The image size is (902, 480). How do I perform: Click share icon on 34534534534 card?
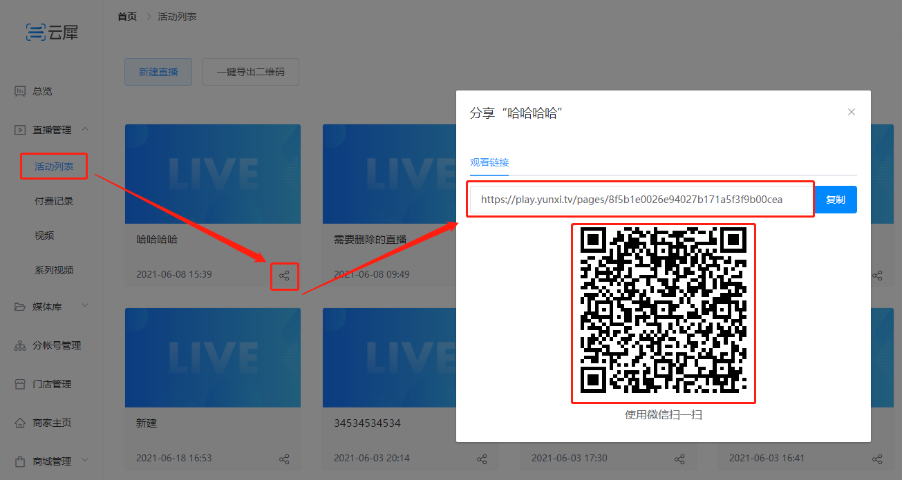click(482, 459)
